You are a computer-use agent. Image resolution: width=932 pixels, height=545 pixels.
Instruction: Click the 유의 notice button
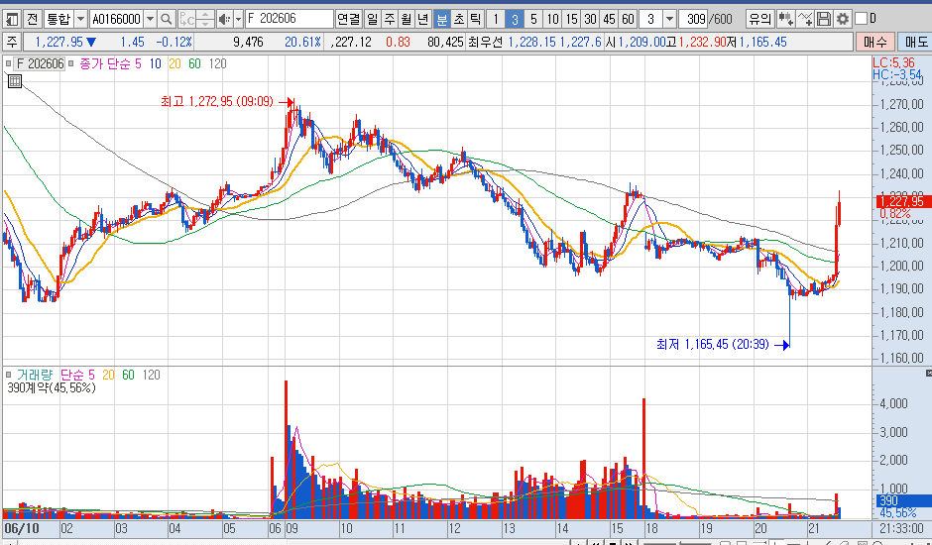pos(759,19)
